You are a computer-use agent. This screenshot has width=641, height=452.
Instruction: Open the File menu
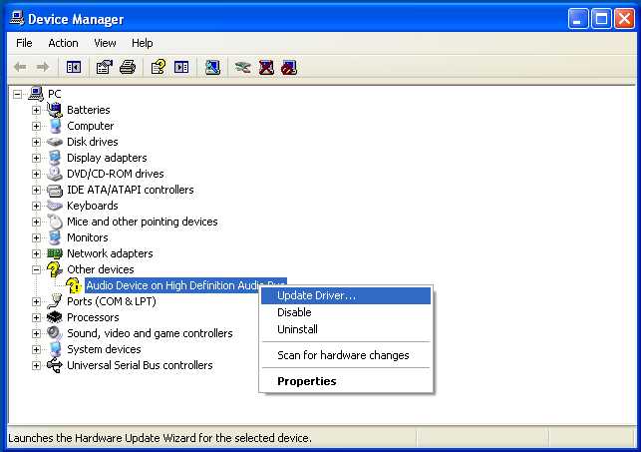tap(24, 43)
